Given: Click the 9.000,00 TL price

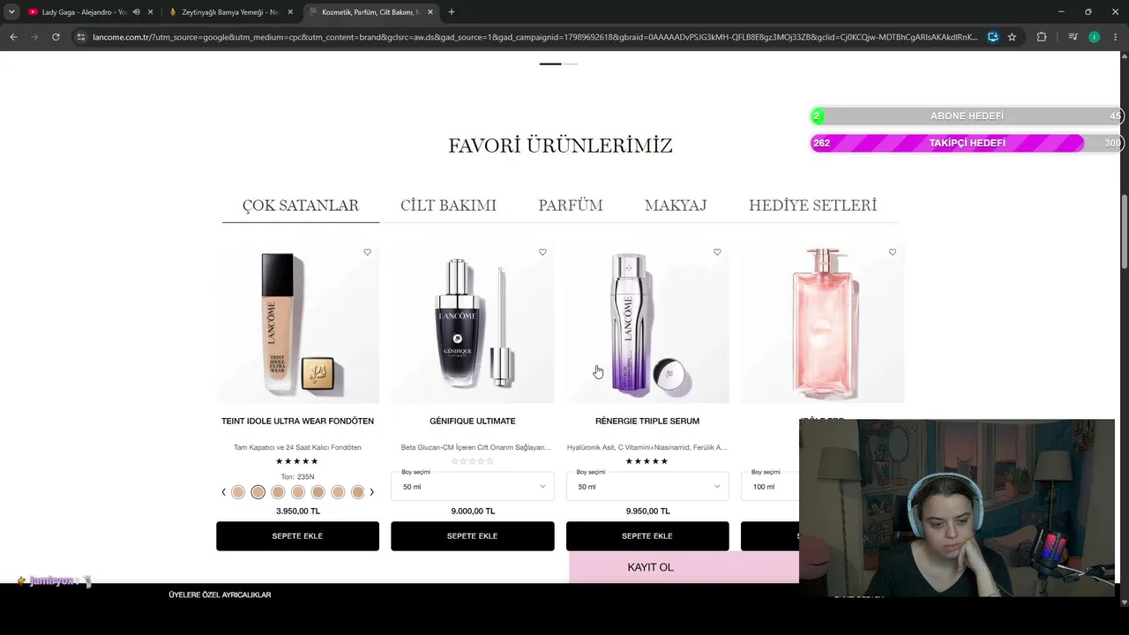Looking at the screenshot, I should point(473,512).
